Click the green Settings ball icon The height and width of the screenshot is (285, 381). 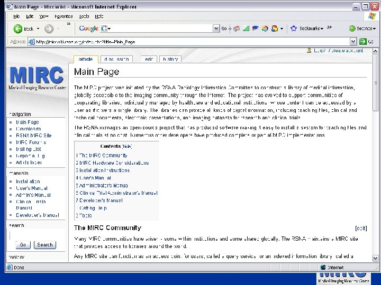coord(352,28)
